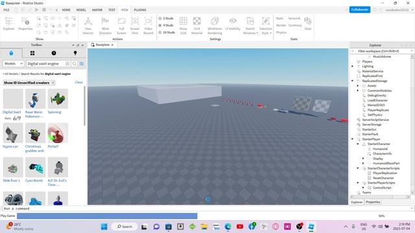Collapse the ReplicatedStorage node
The height and width of the screenshot is (233, 415).
pyautogui.click(x=352, y=81)
